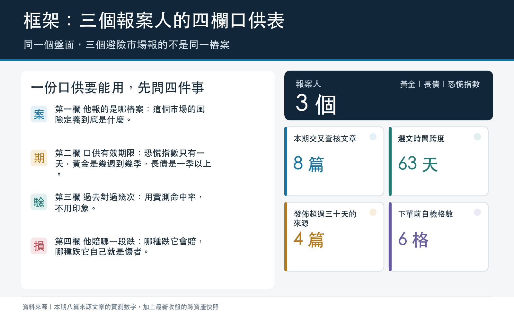Click the 63 天 value
The image size is (514, 321).
pos(418,164)
